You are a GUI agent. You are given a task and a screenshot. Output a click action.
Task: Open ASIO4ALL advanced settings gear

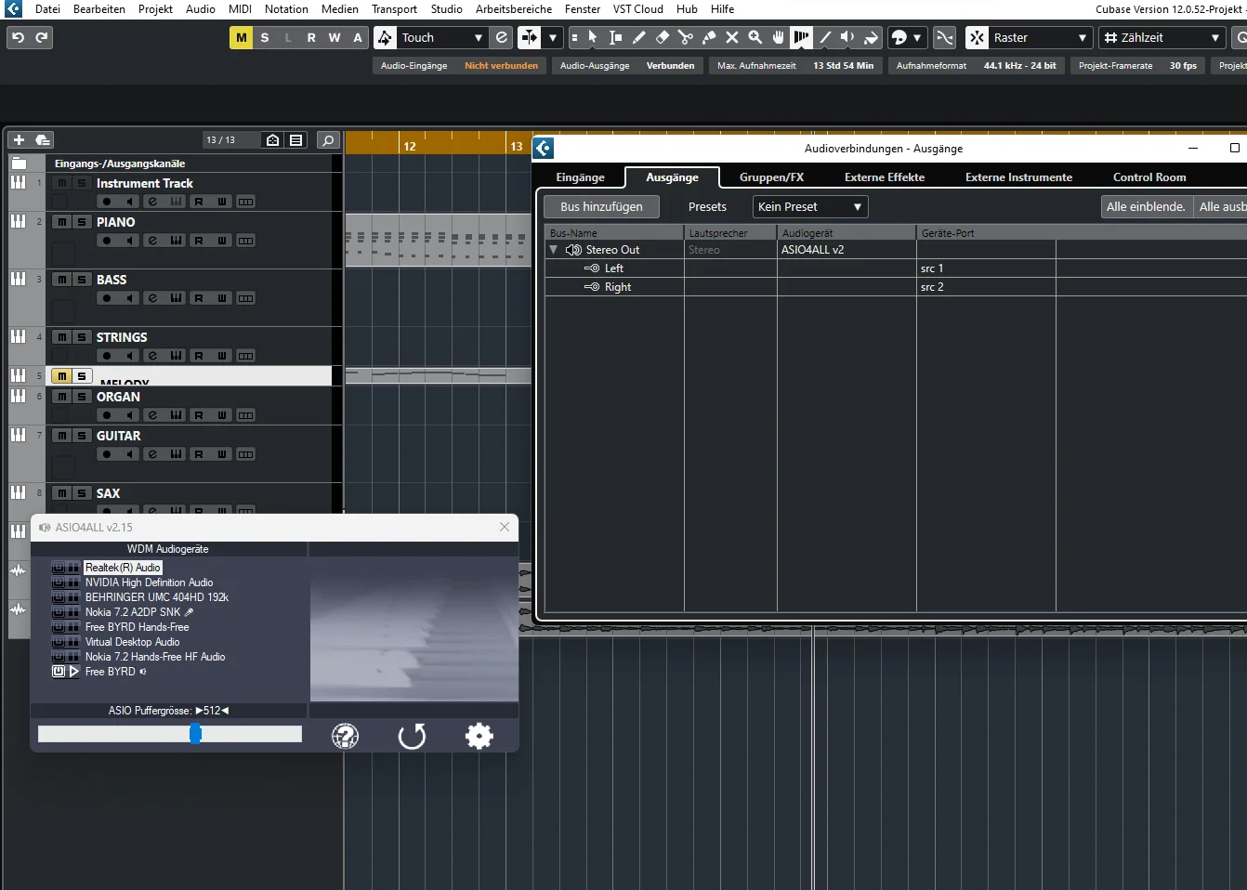pyautogui.click(x=479, y=736)
